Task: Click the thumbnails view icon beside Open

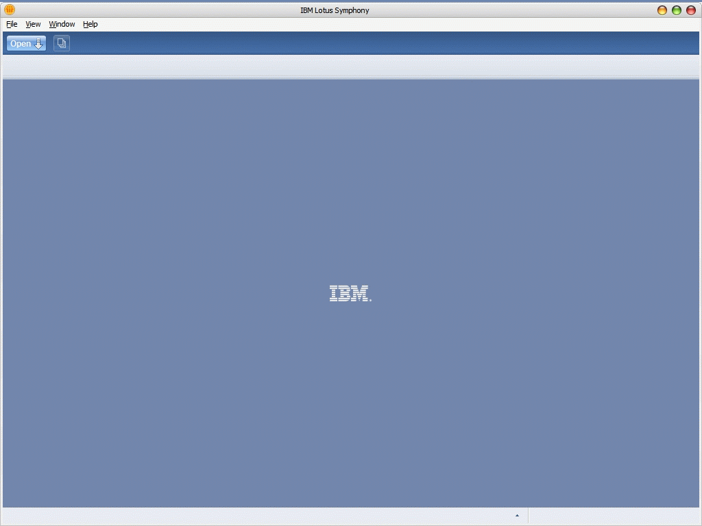Action: 62,43
